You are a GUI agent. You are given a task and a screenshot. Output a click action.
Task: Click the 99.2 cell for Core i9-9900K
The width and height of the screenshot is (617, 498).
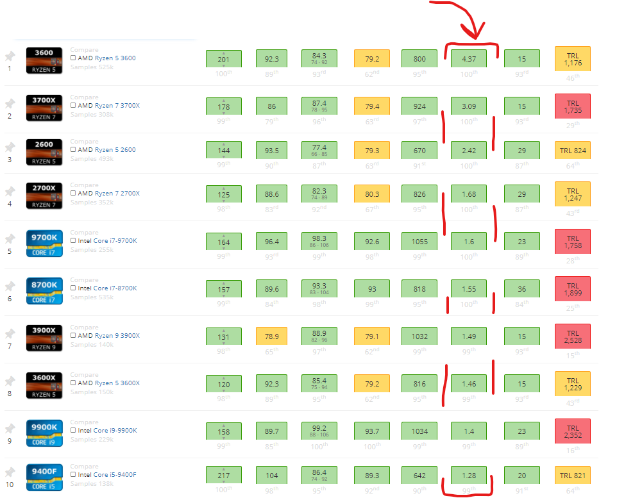click(319, 431)
